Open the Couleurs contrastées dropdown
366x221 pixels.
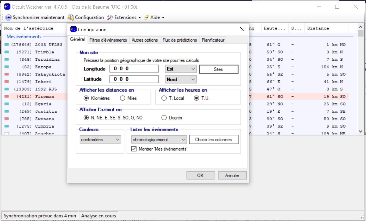[100, 140]
